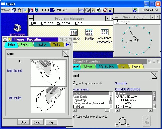Click the Shut Down computer icon
The height and width of the screenshot is (129, 162).
tap(31, 10)
